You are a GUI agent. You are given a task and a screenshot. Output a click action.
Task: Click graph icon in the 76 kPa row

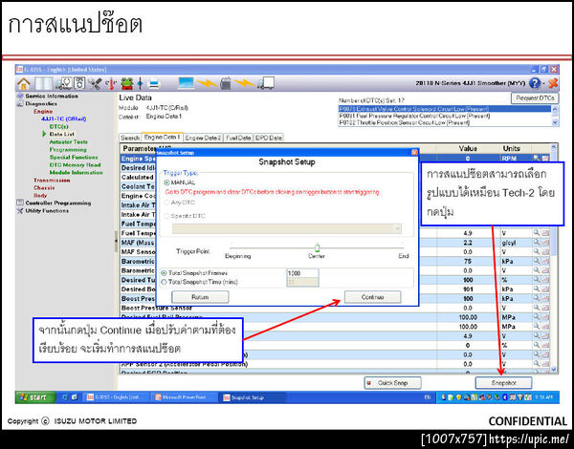coord(545,261)
